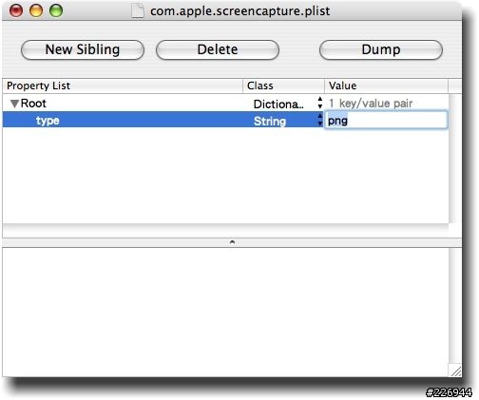The image size is (479, 400).
Task: Click the window resize grip corner
Action: coord(455,371)
